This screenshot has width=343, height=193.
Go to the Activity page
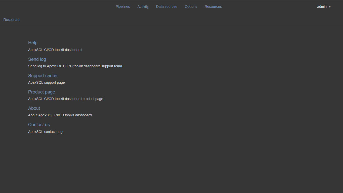pyautogui.click(x=143, y=7)
